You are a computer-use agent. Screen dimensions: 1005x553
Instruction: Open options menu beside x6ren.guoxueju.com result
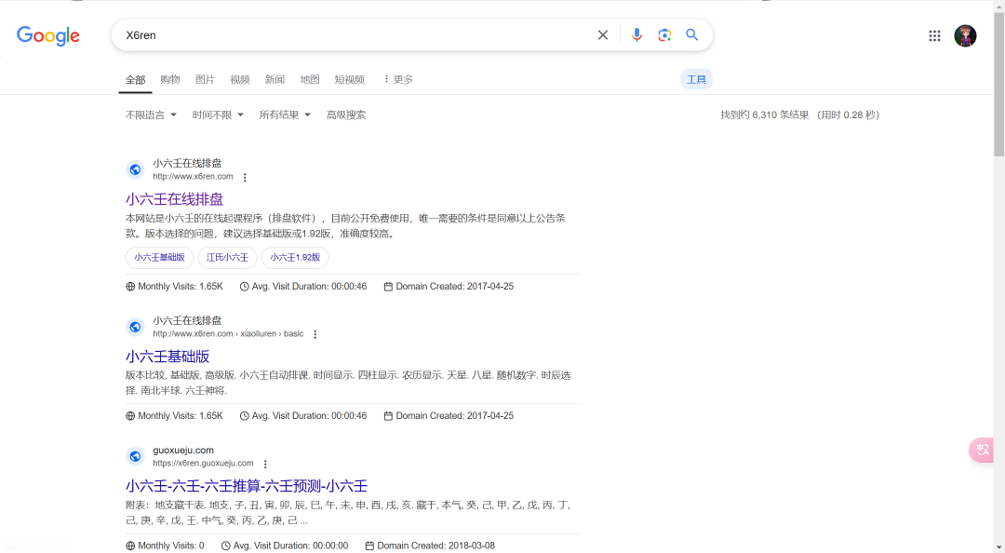(x=265, y=464)
